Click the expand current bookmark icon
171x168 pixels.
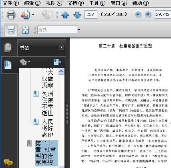click(x=58, y=62)
